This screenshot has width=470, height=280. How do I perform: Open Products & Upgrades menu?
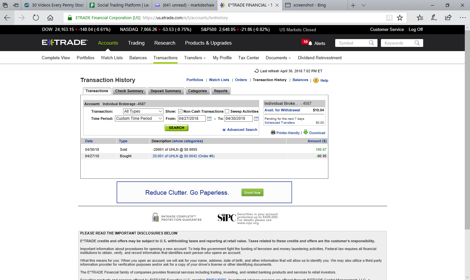pos(208,43)
